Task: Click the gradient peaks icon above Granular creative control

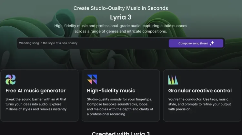Action: 173,80
